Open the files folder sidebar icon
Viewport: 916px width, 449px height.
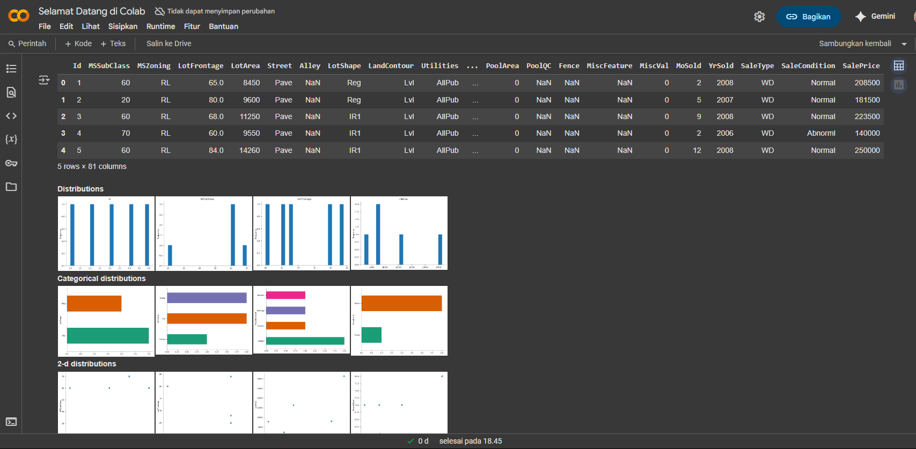11,187
